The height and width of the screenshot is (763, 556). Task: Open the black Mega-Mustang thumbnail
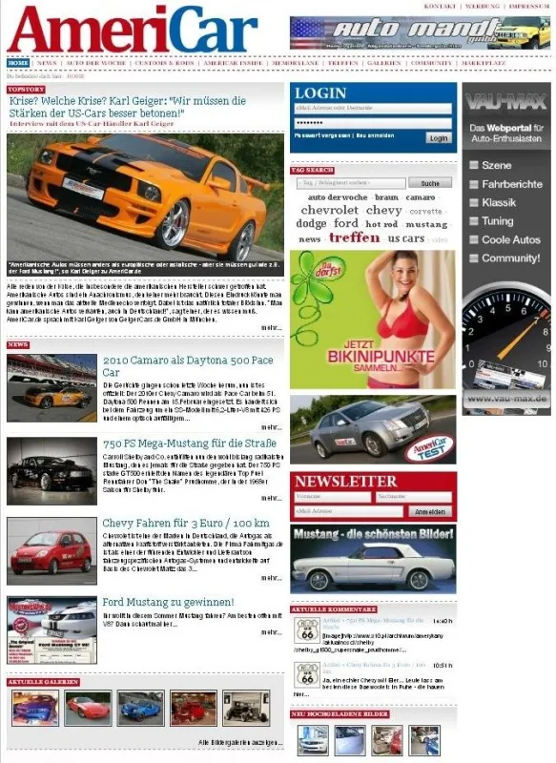[x=51, y=470]
